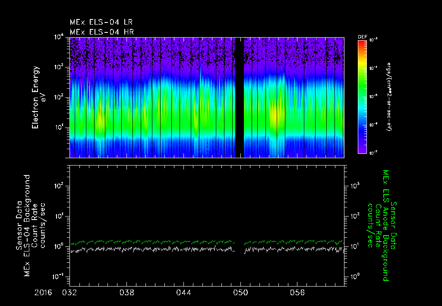Click the 10^4 tick on Electron Energy axis

click(59, 37)
